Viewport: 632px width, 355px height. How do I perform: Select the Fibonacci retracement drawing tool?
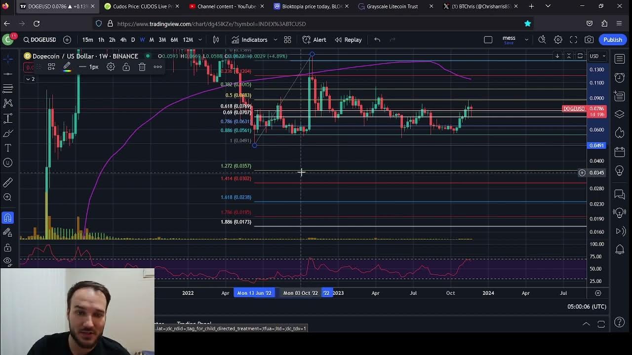pyautogui.click(x=8, y=88)
